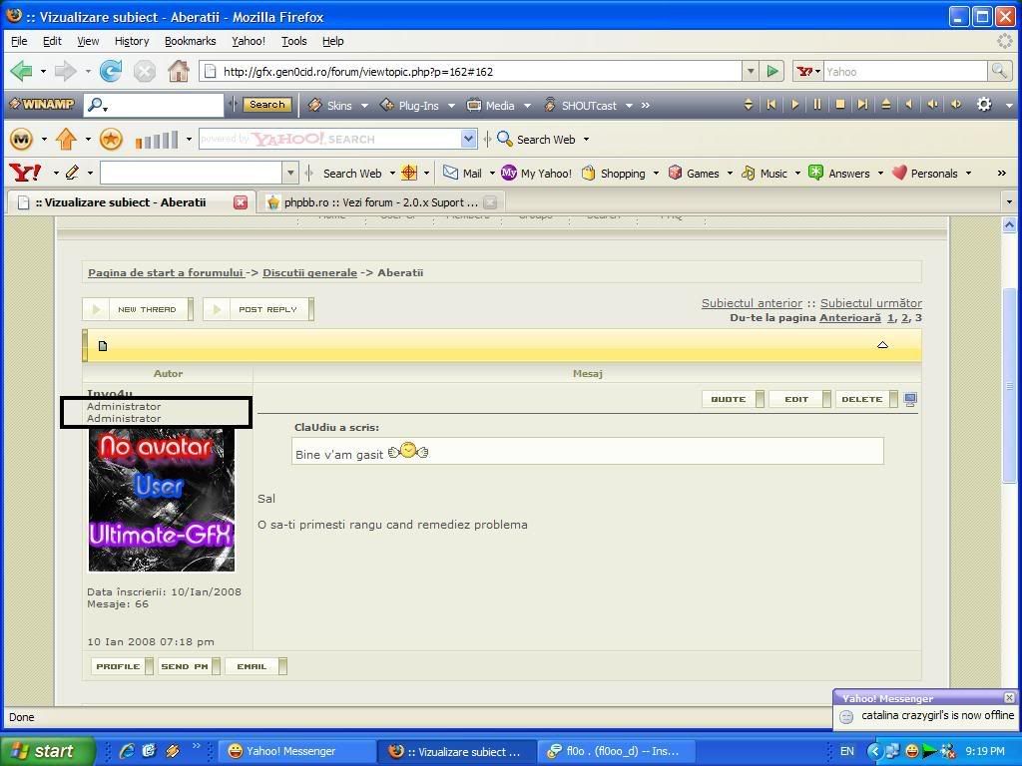Expand the Media dropdown in Winamp toolbar
1022x766 pixels.
pyautogui.click(x=527, y=106)
